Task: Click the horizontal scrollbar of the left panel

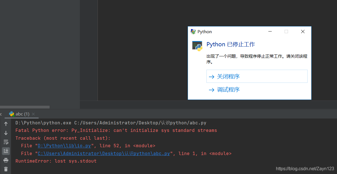Action: 25,107
